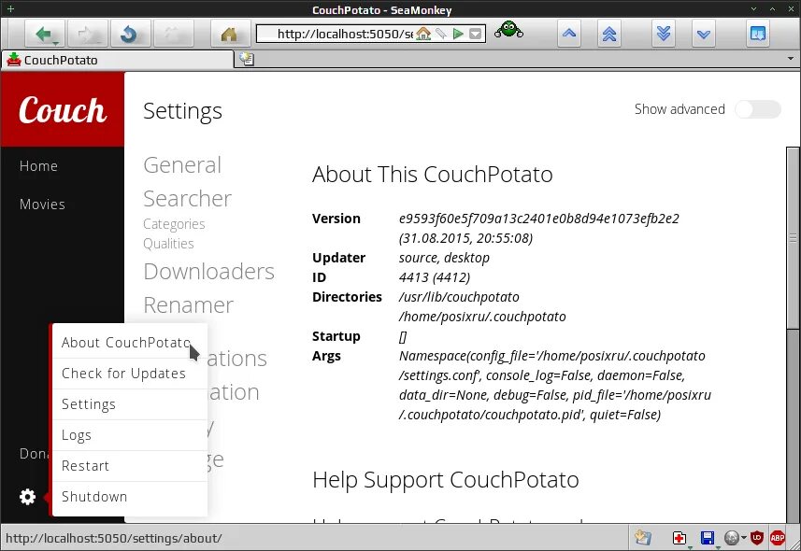Click the double down chevron toolbar button
The width and height of the screenshot is (801, 551).
point(663,34)
